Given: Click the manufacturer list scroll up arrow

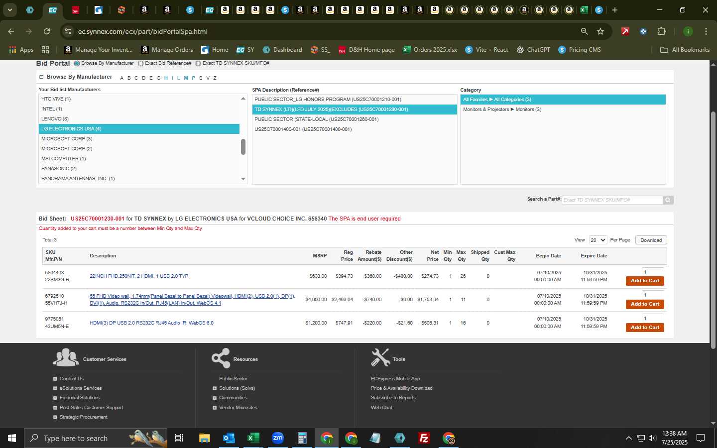Looking at the screenshot, I should click(x=243, y=99).
